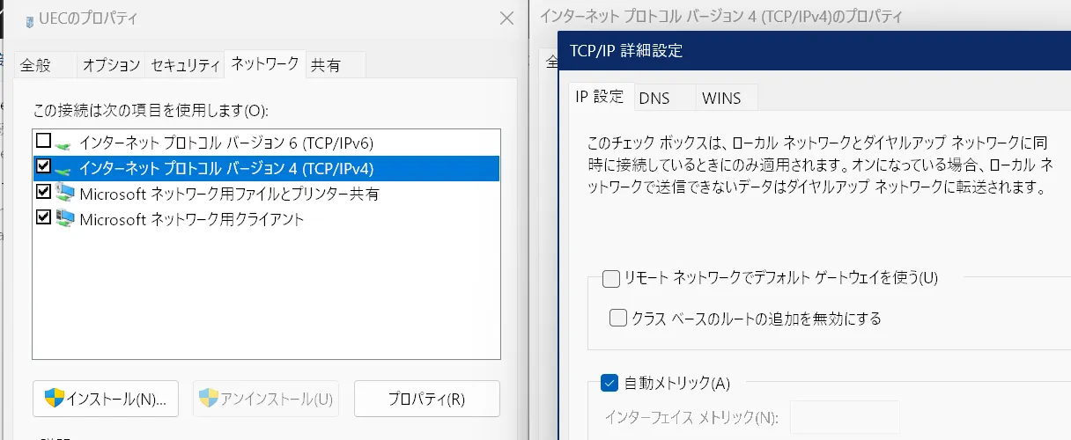Viewport: 1071px width, 440px height.
Task: Click the UEC properties title bar icon
Action: [31, 20]
